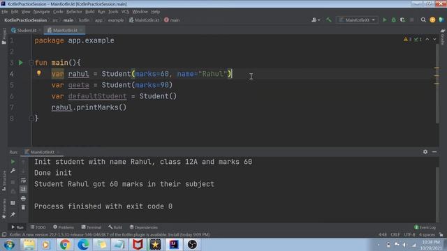The width and height of the screenshot is (447, 251).
Task: Collapse the main function fold marker on line 3
Action: click(x=31, y=62)
